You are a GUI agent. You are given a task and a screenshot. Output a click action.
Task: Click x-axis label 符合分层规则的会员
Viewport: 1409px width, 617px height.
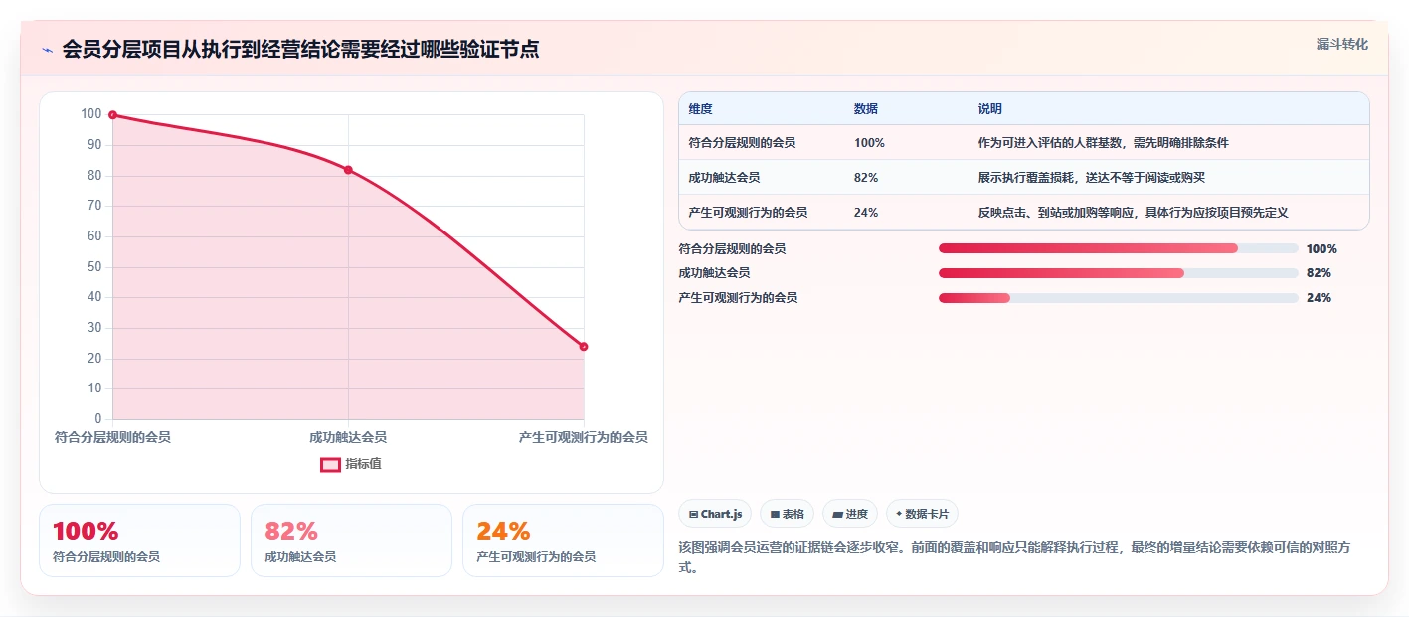(x=112, y=437)
